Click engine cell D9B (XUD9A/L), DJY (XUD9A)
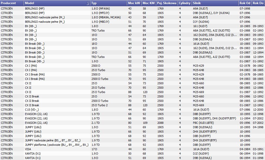The image size is (265, 160). coord(211,13)
